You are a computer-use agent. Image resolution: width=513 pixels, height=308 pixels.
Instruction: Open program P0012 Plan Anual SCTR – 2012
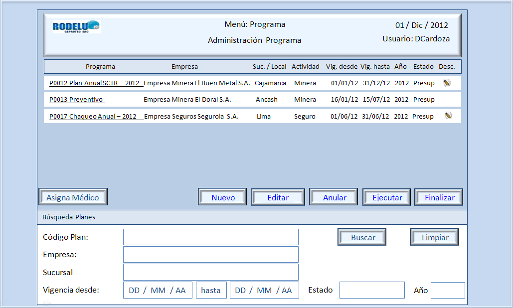[96, 83]
